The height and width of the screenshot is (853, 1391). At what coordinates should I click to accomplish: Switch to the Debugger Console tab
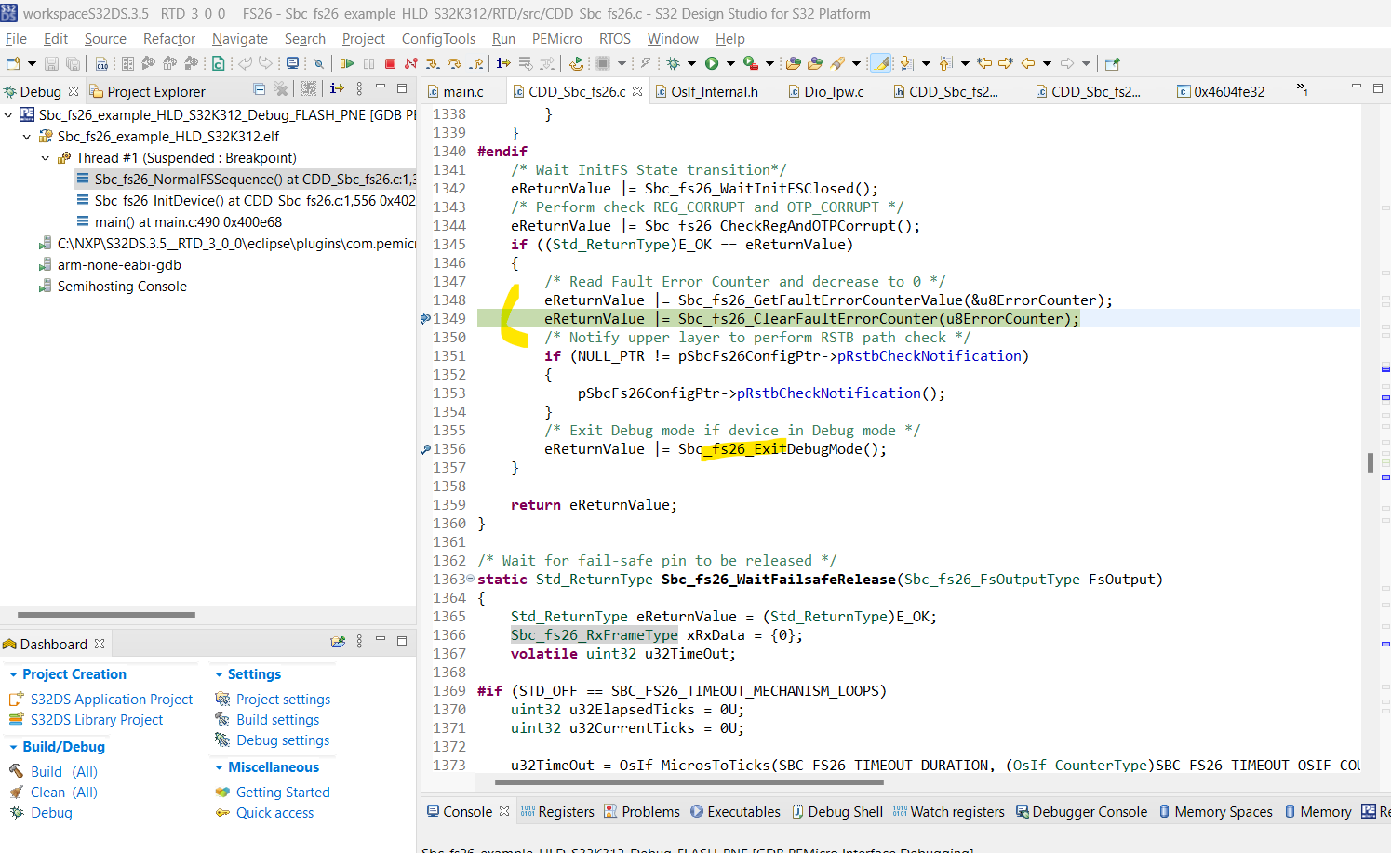point(1082,812)
